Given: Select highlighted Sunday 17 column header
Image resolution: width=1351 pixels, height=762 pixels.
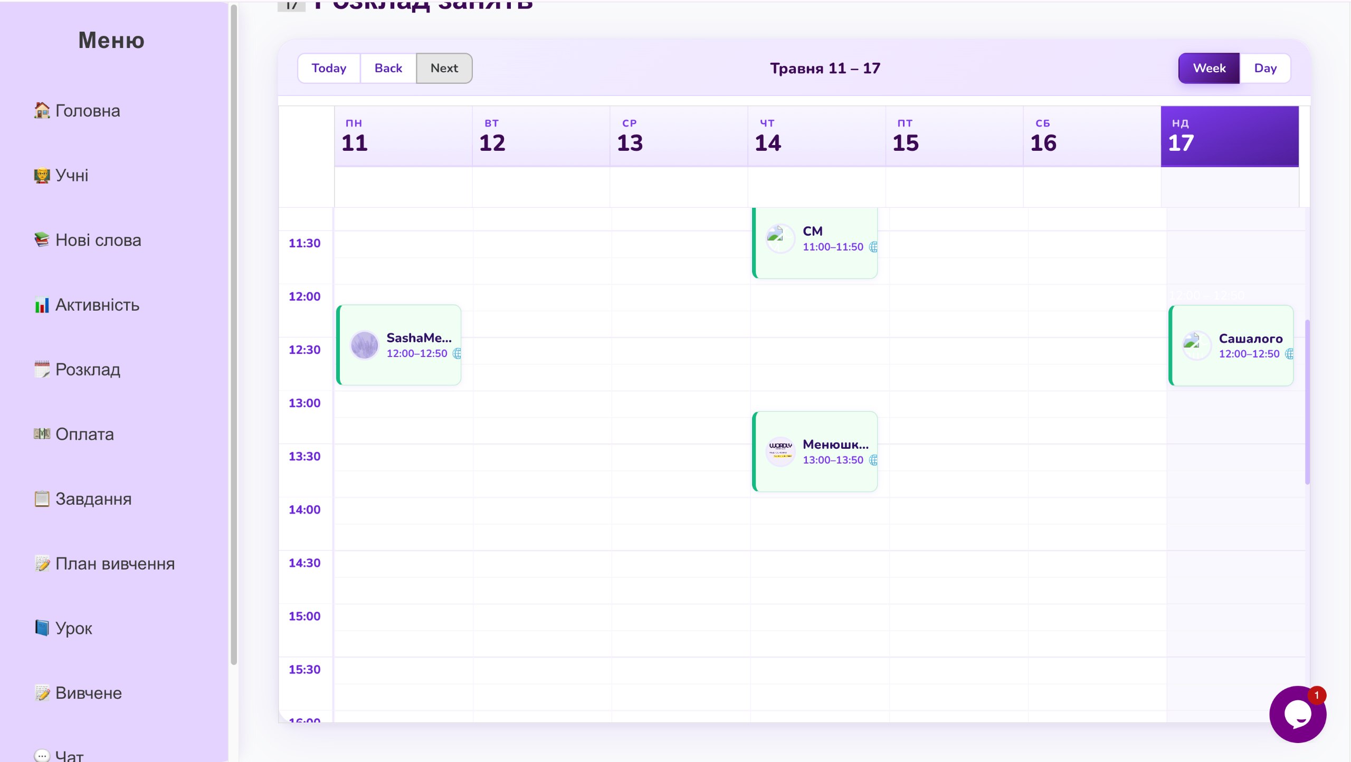Looking at the screenshot, I should coord(1230,137).
